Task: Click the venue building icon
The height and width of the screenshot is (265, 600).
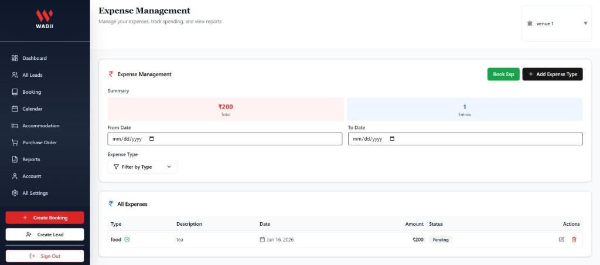Action: coord(530,23)
